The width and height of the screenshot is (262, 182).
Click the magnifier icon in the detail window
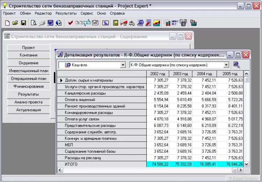(236, 65)
